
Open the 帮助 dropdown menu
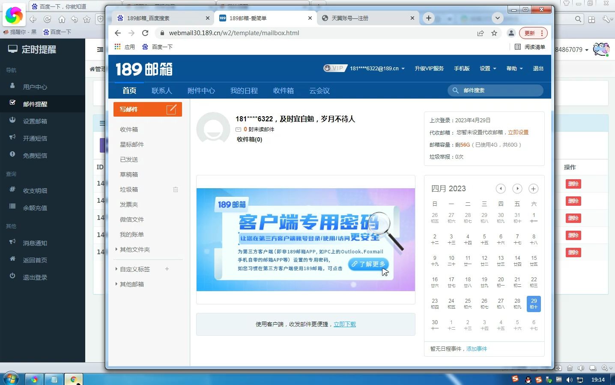[515, 68]
